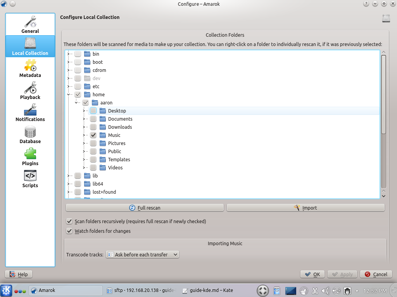Click the Import button
The image size is (397, 297).
click(x=306, y=208)
